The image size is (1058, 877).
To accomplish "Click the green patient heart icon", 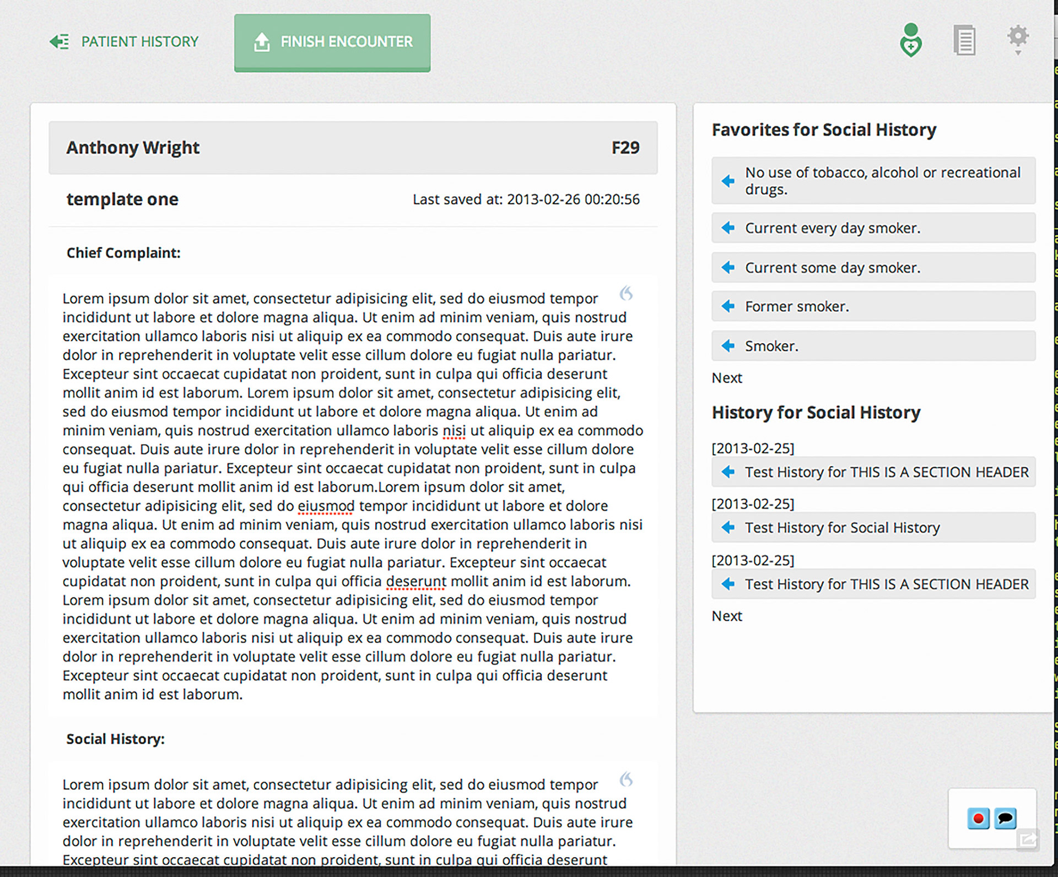I will 910,40.
